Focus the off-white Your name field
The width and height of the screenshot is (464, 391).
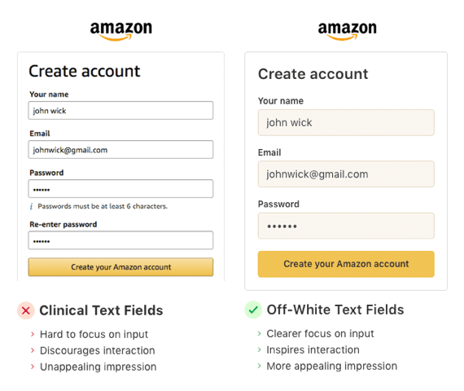pyautogui.click(x=346, y=123)
